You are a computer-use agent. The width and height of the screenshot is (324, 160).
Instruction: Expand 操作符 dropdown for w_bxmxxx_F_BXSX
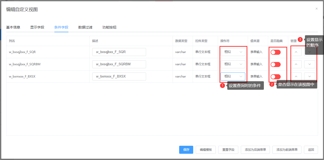[233, 76]
